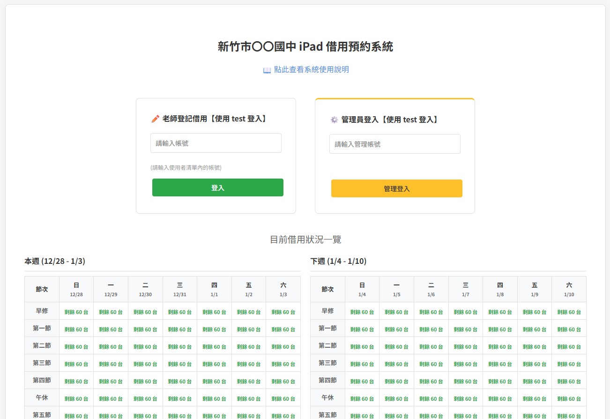
Task: Click the 12/31 Wednesday column header
Action: [x=180, y=289]
